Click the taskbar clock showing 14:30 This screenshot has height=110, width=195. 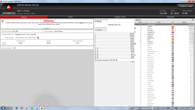pyautogui.click(x=190, y=108)
